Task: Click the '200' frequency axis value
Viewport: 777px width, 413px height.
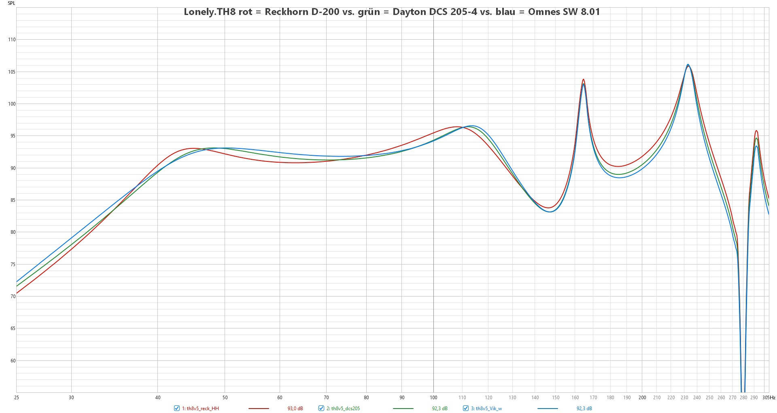Action: click(x=642, y=398)
